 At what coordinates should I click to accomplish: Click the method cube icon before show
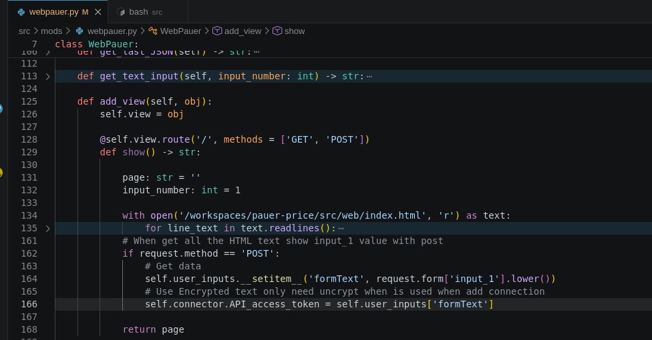[x=277, y=31]
